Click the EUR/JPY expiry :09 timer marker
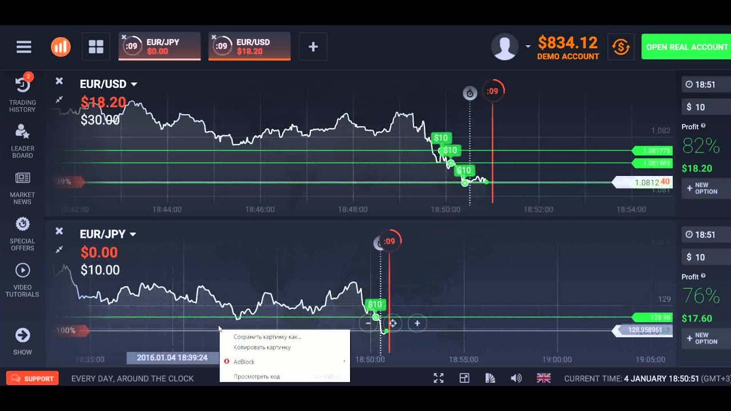 coord(389,241)
